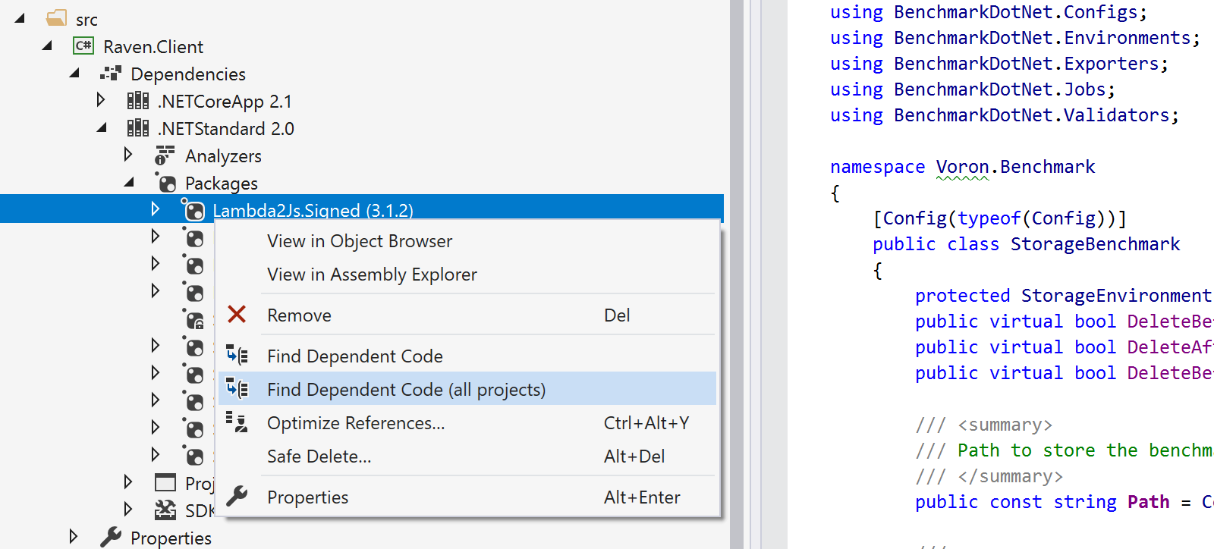Screen dimensions: 1214x549
Task: Click 'Path to store the benchm' comment
Action: pos(1085,450)
